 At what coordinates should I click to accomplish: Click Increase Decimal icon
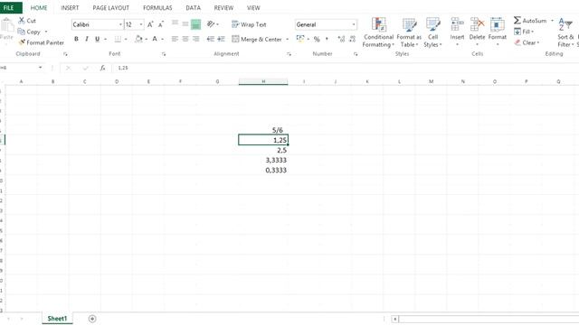(341, 39)
